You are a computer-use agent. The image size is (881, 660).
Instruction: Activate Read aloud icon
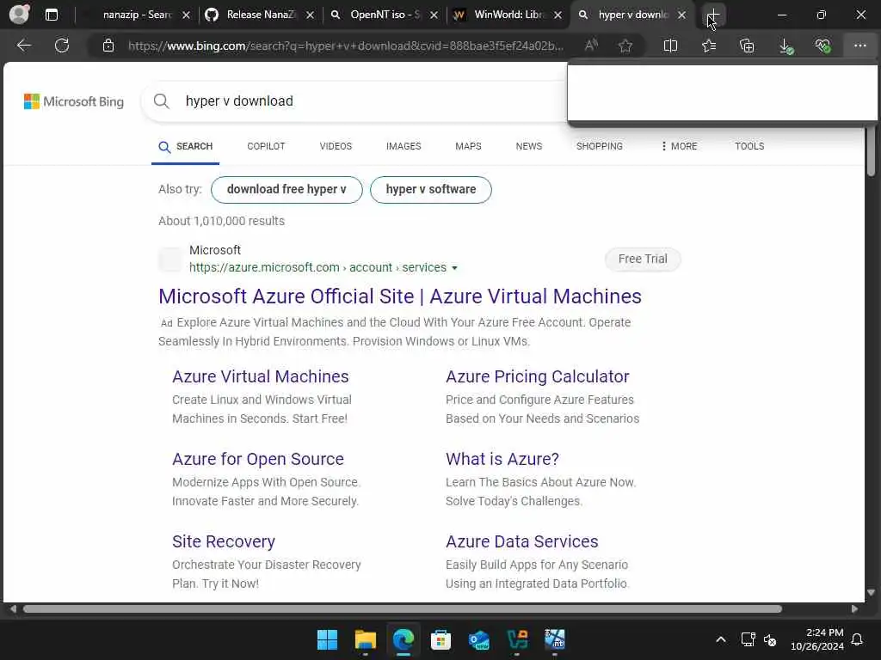(591, 46)
